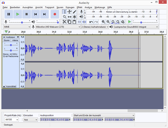This screenshot has height=128, width=168.
Task: Open the Spuren menu
Action: (x=60, y=7)
